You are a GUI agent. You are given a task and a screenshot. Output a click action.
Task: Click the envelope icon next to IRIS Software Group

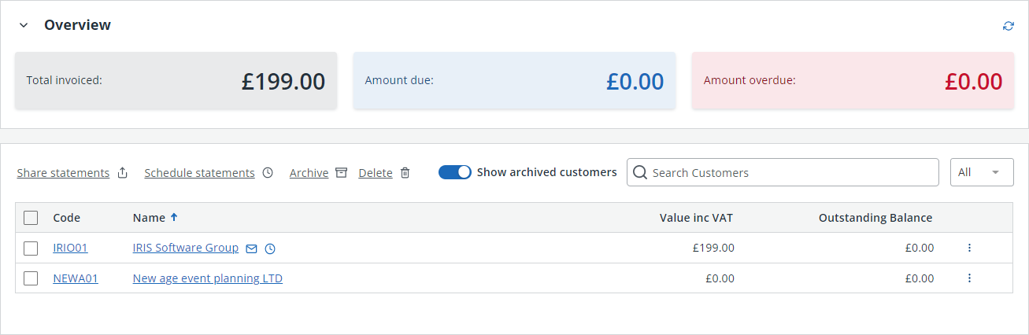coord(251,248)
